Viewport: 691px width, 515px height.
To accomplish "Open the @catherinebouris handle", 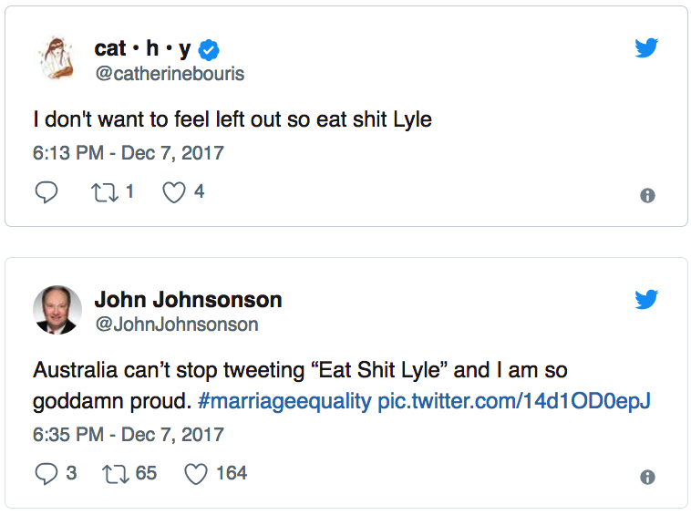I will click(x=170, y=73).
